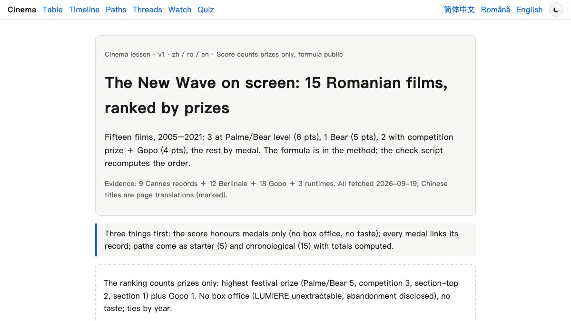The width and height of the screenshot is (571, 321).
Task: Click the Evidence records fetched note
Action: (276, 189)
